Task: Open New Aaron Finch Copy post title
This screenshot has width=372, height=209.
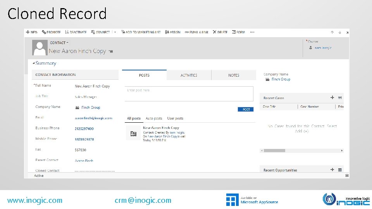Action: [161, 128]
